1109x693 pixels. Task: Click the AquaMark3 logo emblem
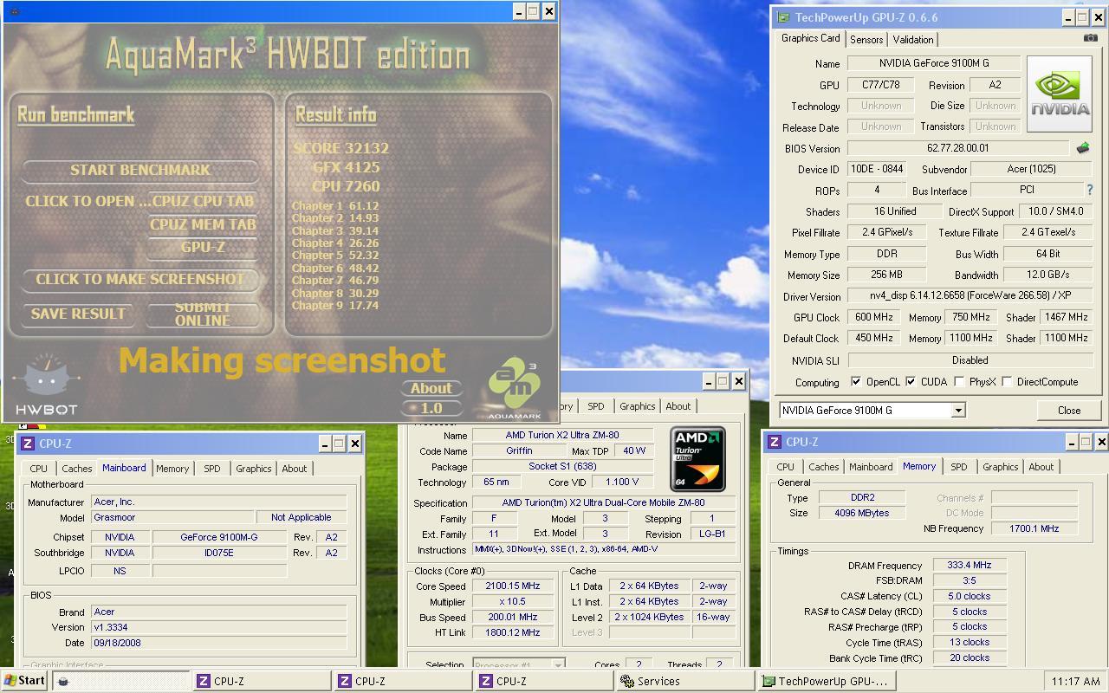coord(515,387)
